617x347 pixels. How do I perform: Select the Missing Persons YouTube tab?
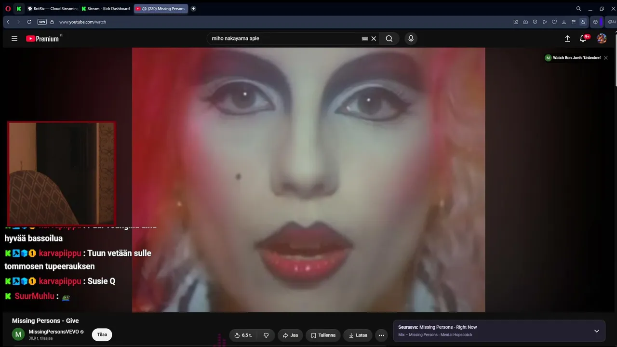161,9
